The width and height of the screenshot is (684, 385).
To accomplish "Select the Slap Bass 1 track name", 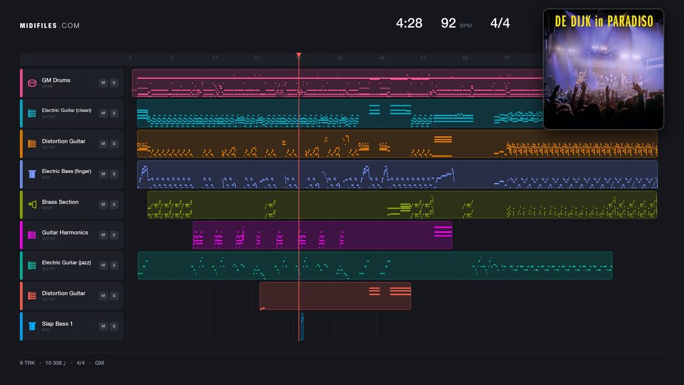I will coord(57,323).
